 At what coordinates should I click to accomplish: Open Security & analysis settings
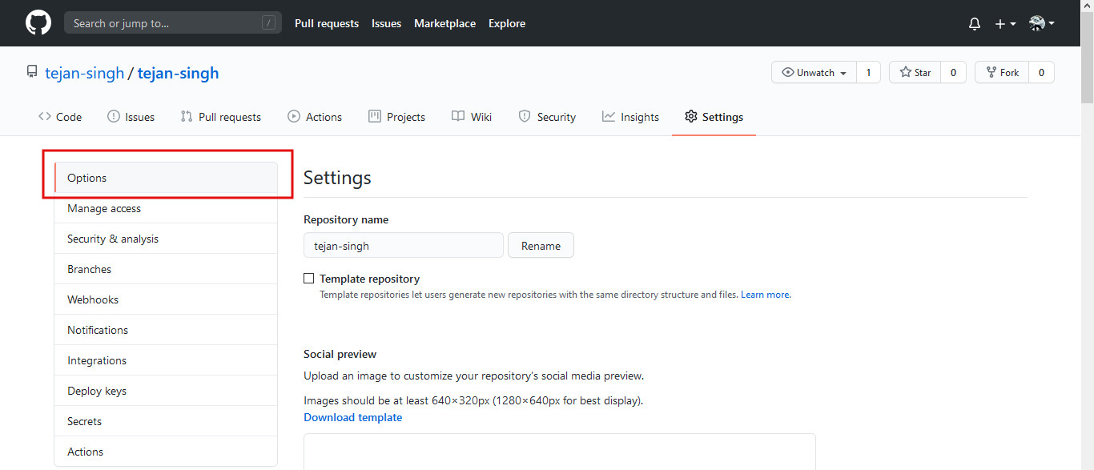pyautogui.click(x=166, y=239)
